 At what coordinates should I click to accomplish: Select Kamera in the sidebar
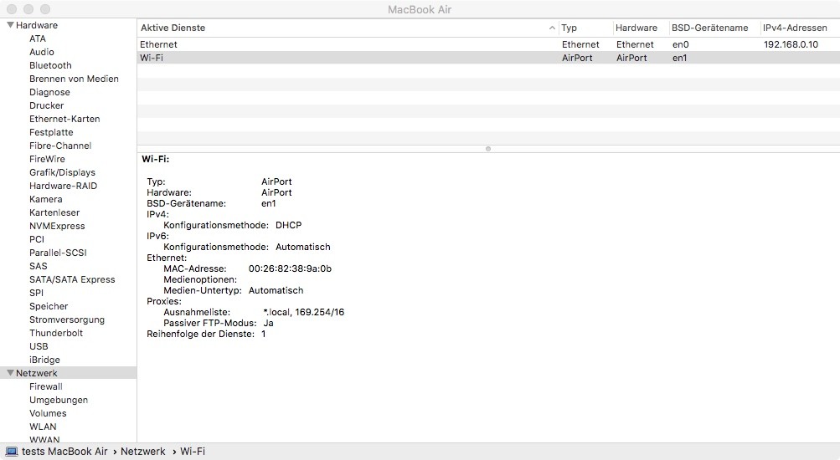coord(46,199)
